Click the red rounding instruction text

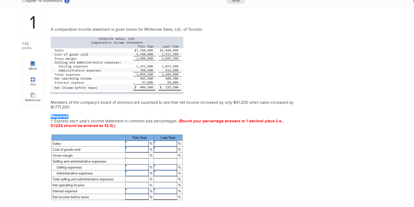pyautogui.click(x=167, y=123)
